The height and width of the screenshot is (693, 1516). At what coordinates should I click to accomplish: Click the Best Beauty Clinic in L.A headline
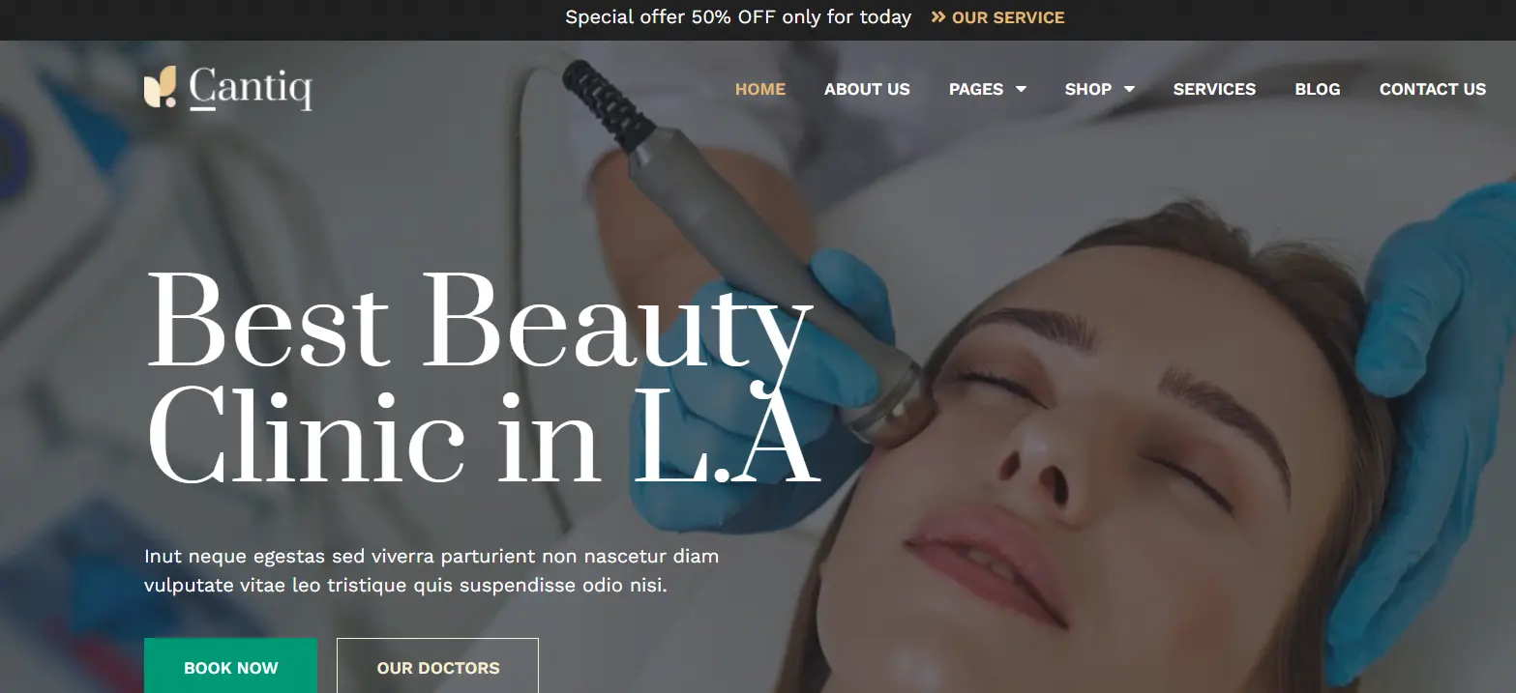click(484, 377)
